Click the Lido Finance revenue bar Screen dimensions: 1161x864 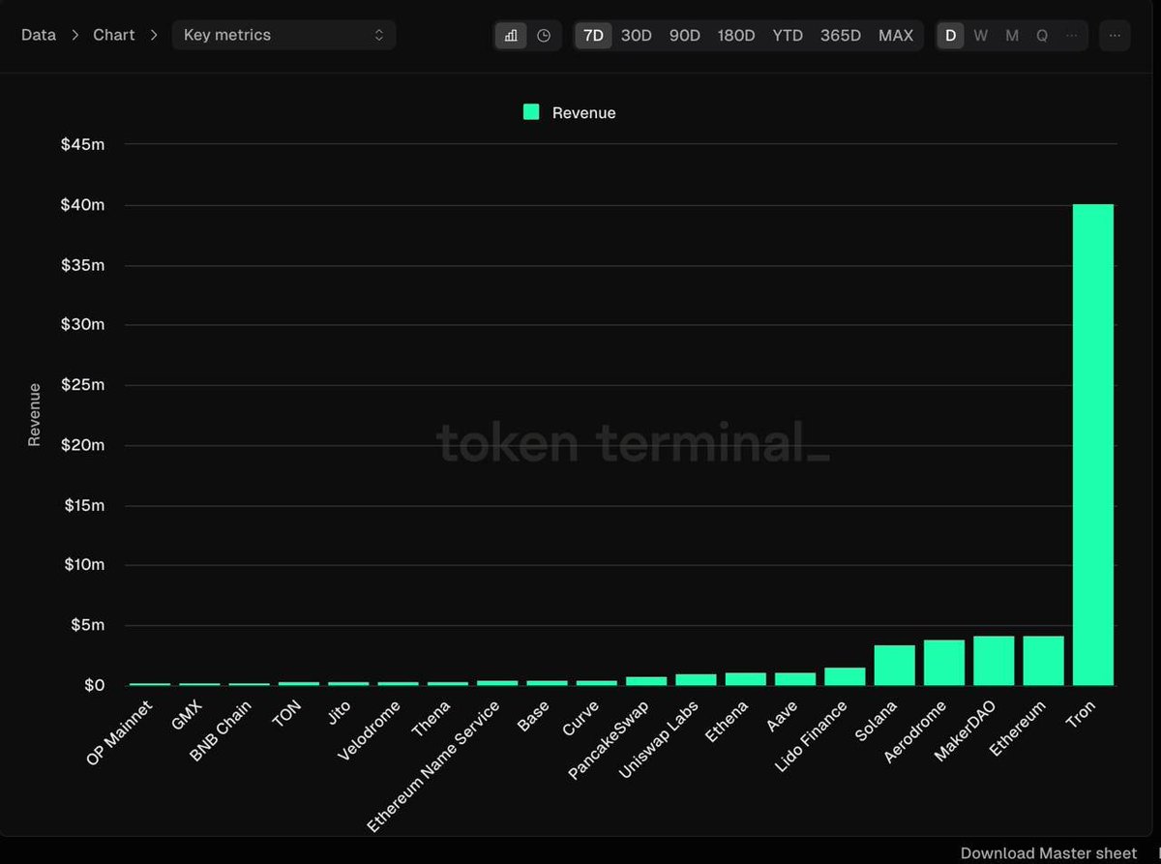tap(845, 676)
